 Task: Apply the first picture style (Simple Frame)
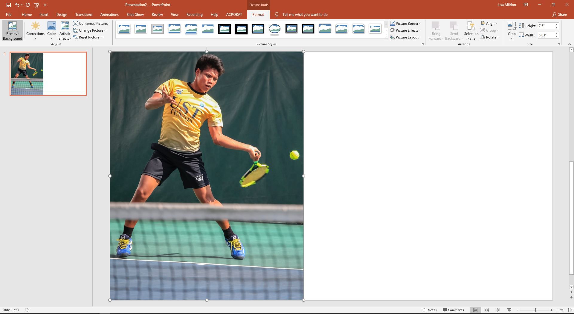point(124,29)
